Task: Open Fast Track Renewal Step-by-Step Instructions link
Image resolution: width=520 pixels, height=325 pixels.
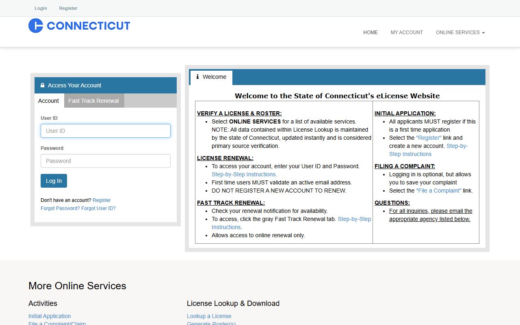Action: point(354,219)
